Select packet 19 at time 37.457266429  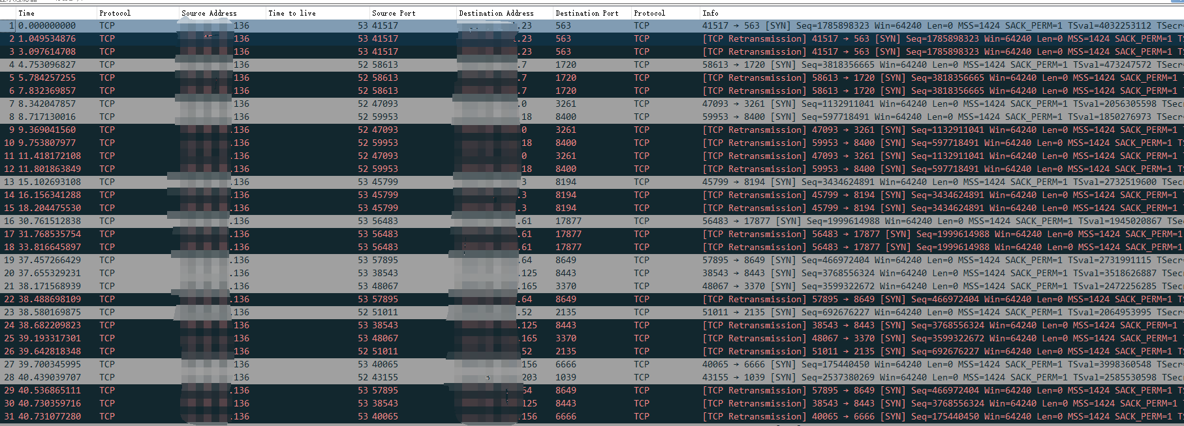(x=50, y=261)
